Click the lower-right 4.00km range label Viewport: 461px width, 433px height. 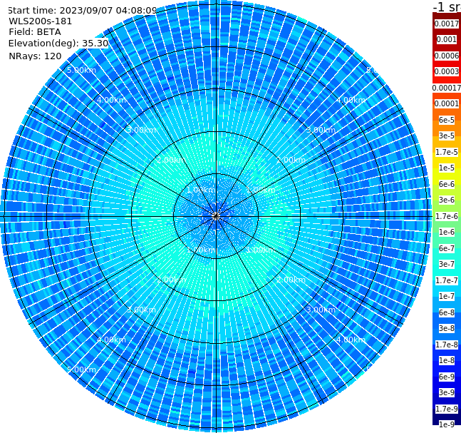click(351, 340)
